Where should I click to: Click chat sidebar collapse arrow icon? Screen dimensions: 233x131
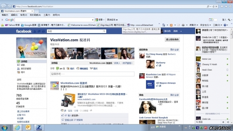(228, 122)
